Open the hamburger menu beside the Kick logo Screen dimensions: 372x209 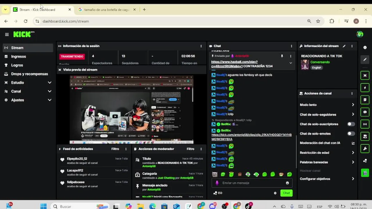pyautogui.click(x=7, y=35)
